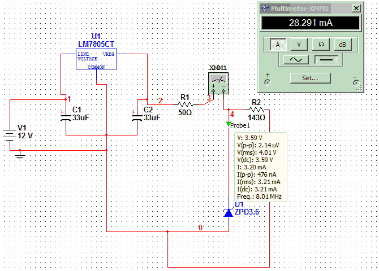Select resistor R1 50Ω
Image resolution: width=379 pixels, height=271 pixels.
click(186, 105)
